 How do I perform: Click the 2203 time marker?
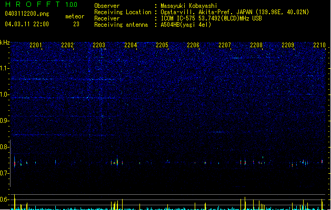pyautogui.click(x=99, y=45)
